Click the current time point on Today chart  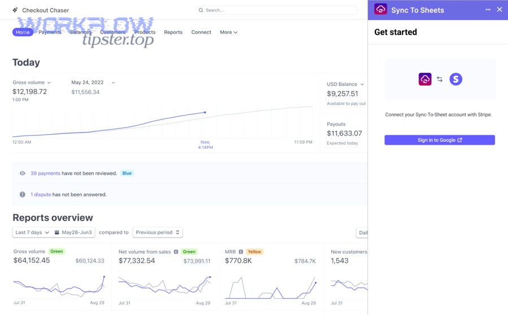point(205,113)
